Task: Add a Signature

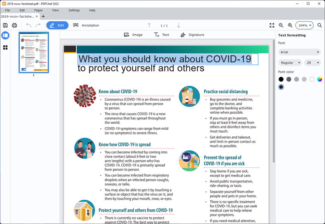Action: pyautogui.click(x=192, y=35)
